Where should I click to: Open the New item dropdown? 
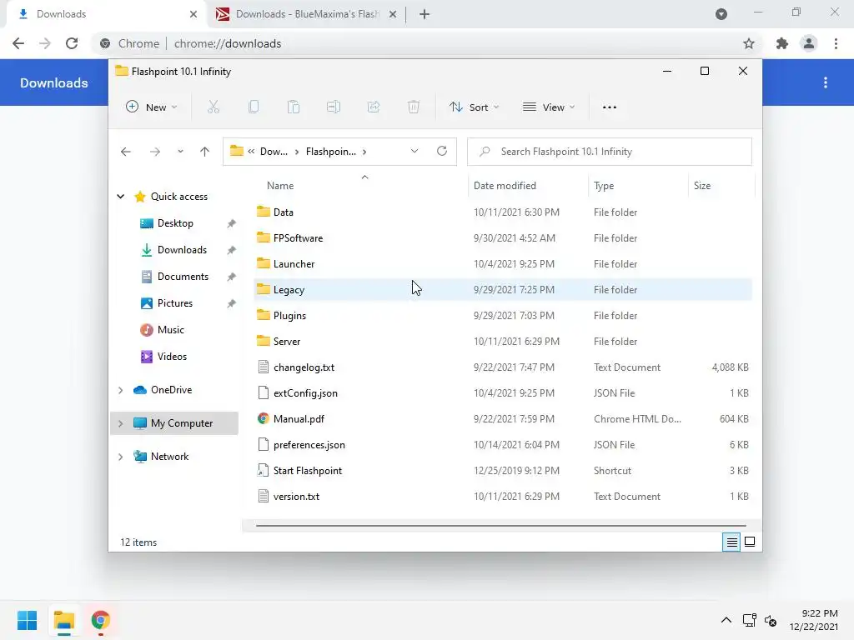tap(152, 107)
